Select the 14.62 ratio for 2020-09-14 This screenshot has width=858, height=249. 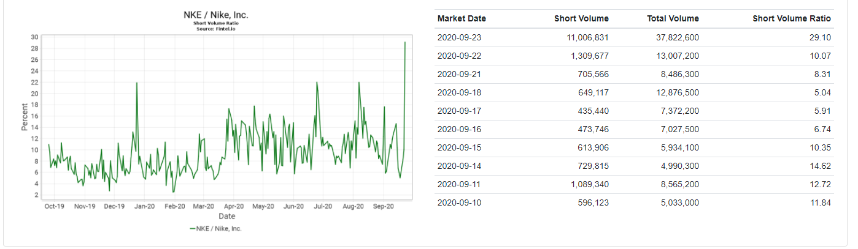(x=820, y=166)
